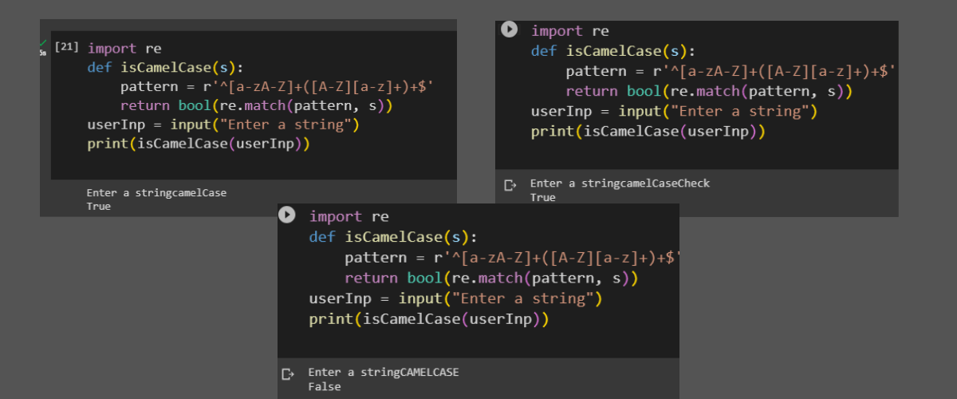This screenshot has height=399, width=957.
Task: Open output options for CAMELCASE cell
Action: [x=288, y=374]
